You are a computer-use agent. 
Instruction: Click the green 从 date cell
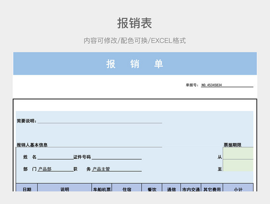tap(238, 154)
